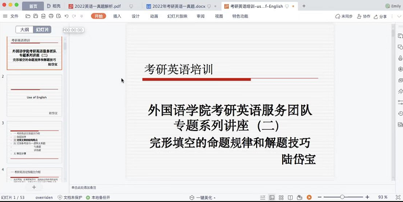Toggle normal view icon in status bar
Screen dimensions: 403x202
pos(272,197)
